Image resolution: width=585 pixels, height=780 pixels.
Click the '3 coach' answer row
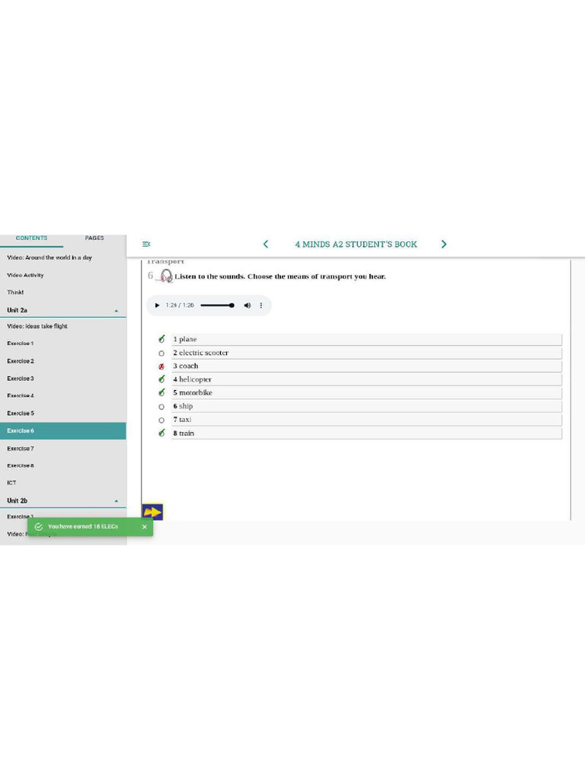366,366
